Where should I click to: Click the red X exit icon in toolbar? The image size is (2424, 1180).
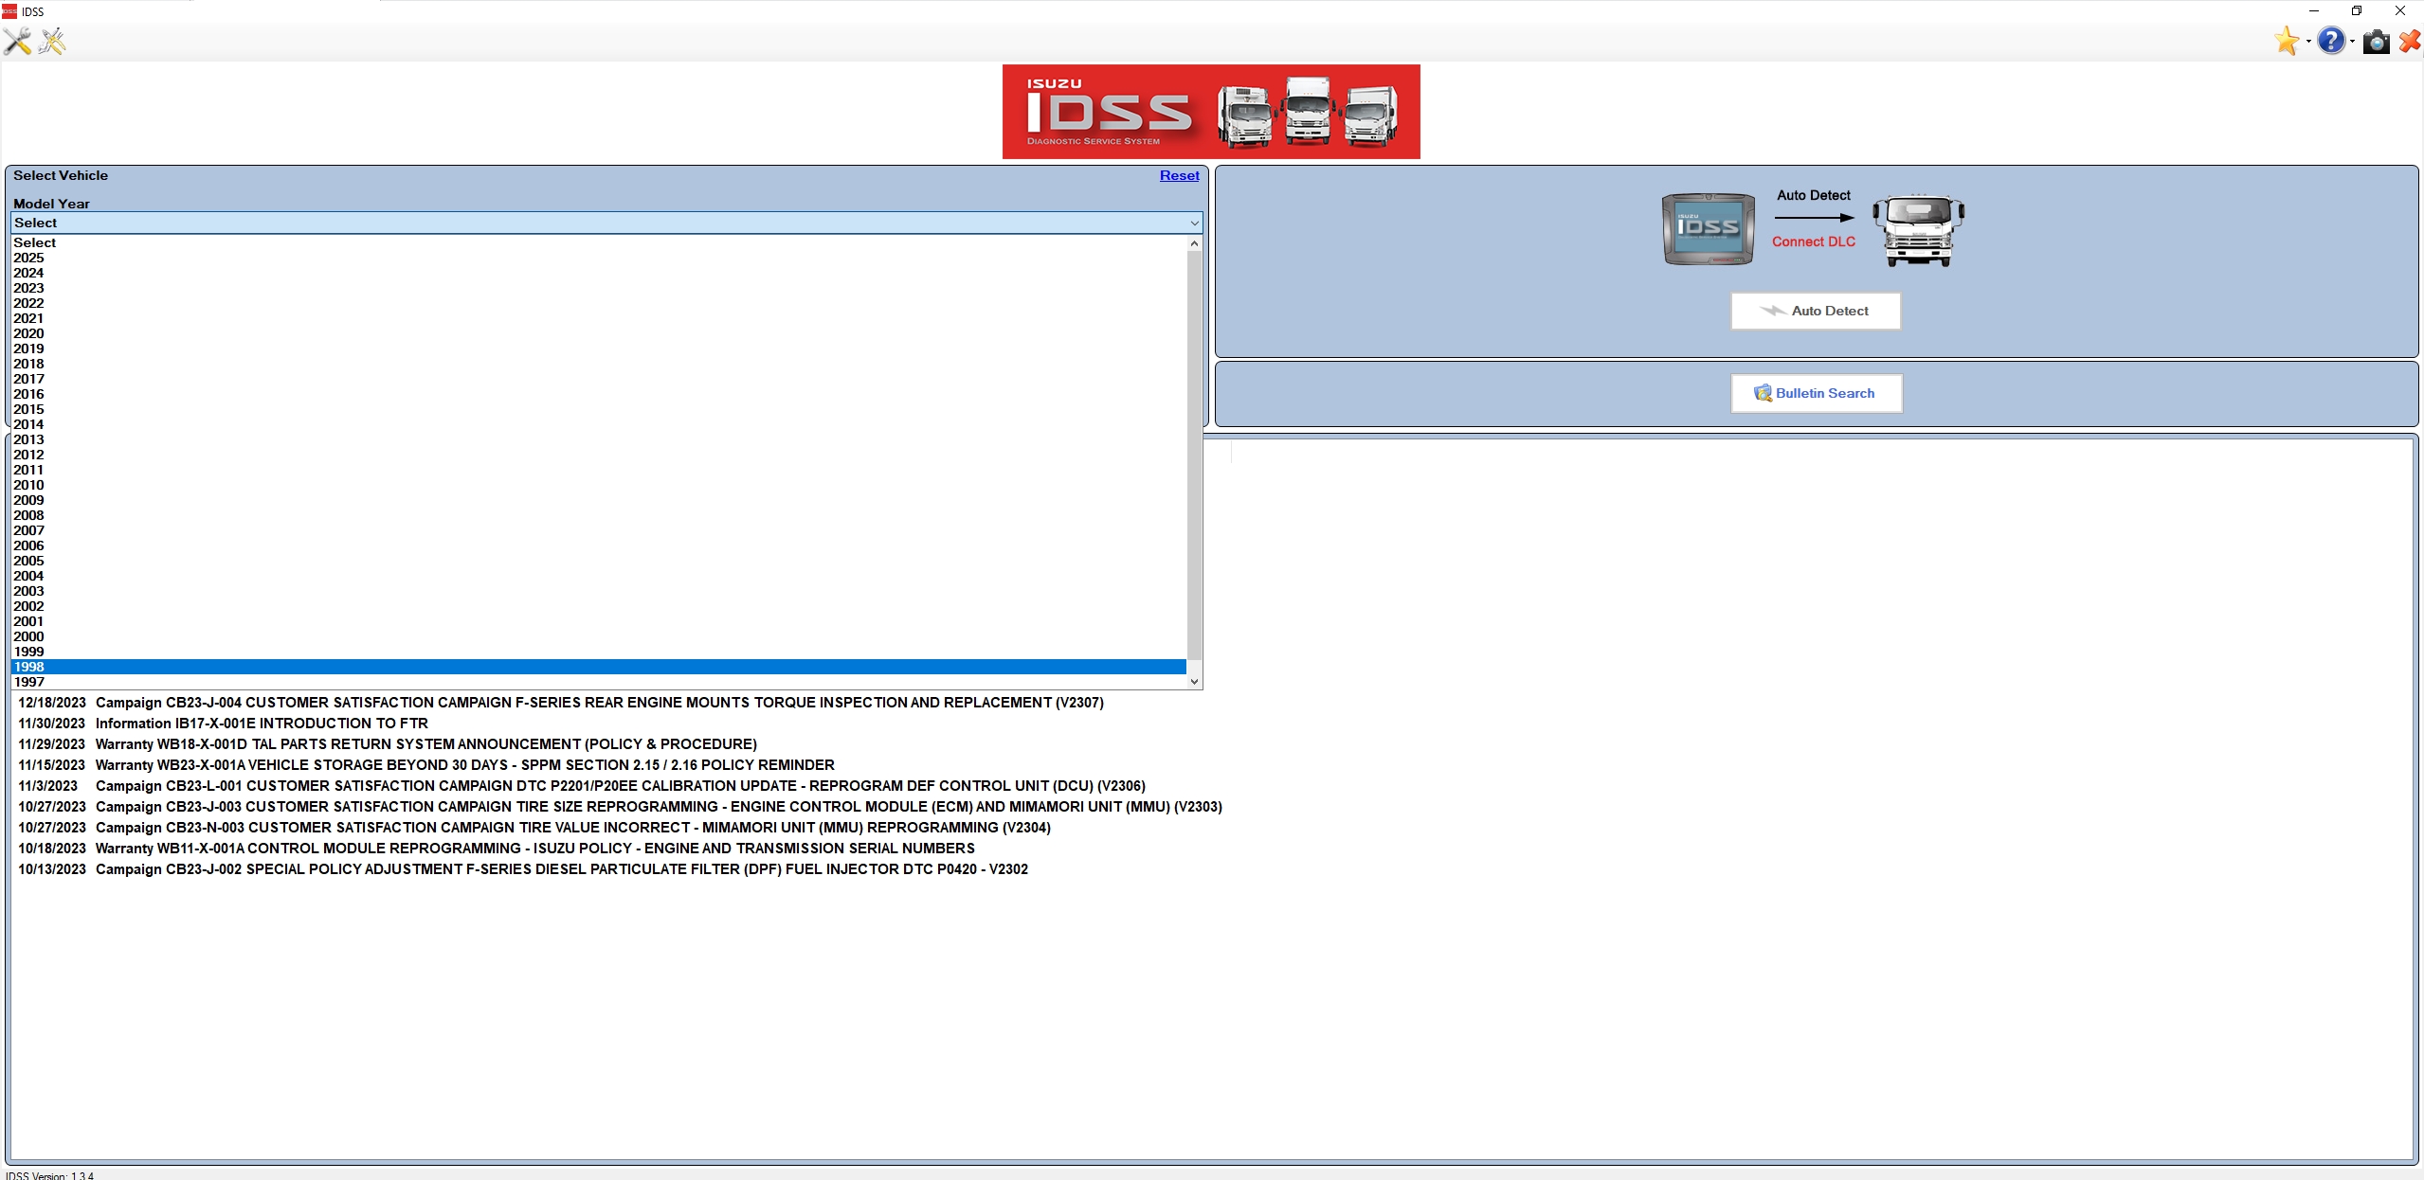[2410, 43]
